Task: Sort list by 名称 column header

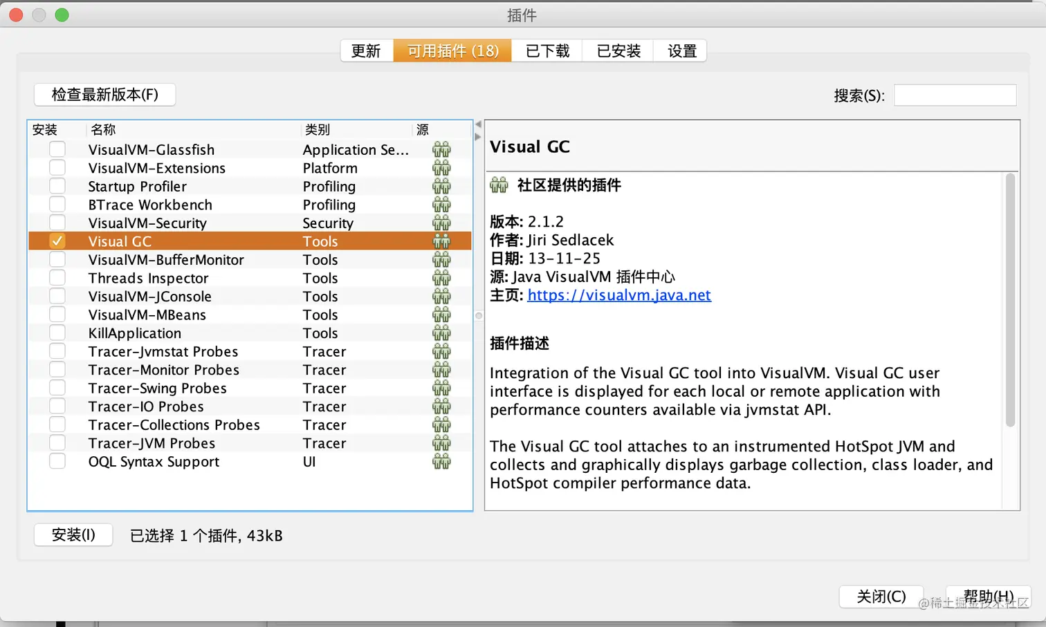Action: [x=194, y=130]
